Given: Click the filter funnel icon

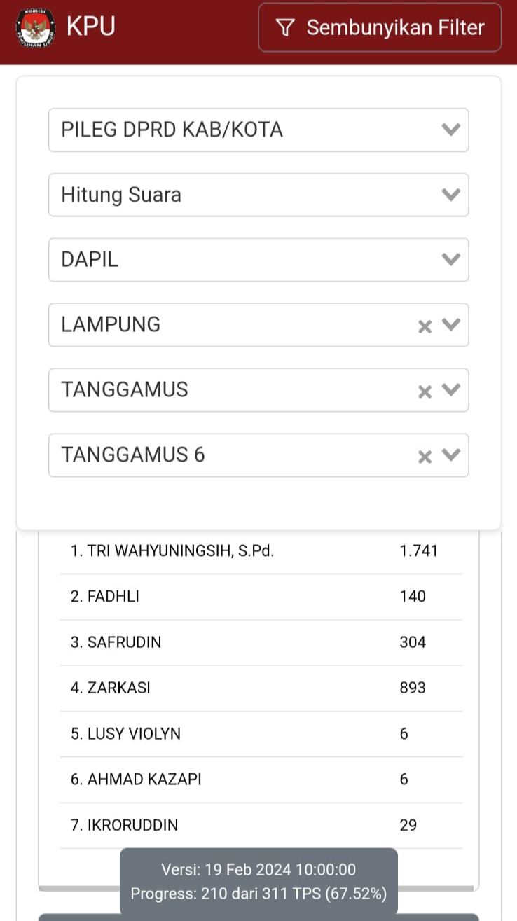Looking at the screenshot, I should tap(284, 27).
